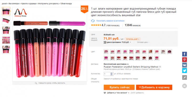Image resolution: width=192 pixels, height=97 pixels.
Task: Share product on VK
Action: (184, 65)
